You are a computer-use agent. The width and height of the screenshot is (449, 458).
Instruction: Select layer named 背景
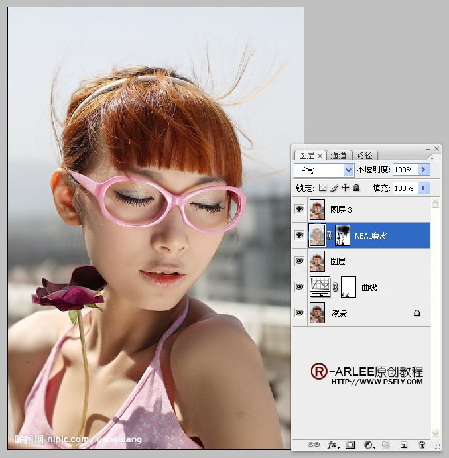pyautogui.click(x=339, y=314)
